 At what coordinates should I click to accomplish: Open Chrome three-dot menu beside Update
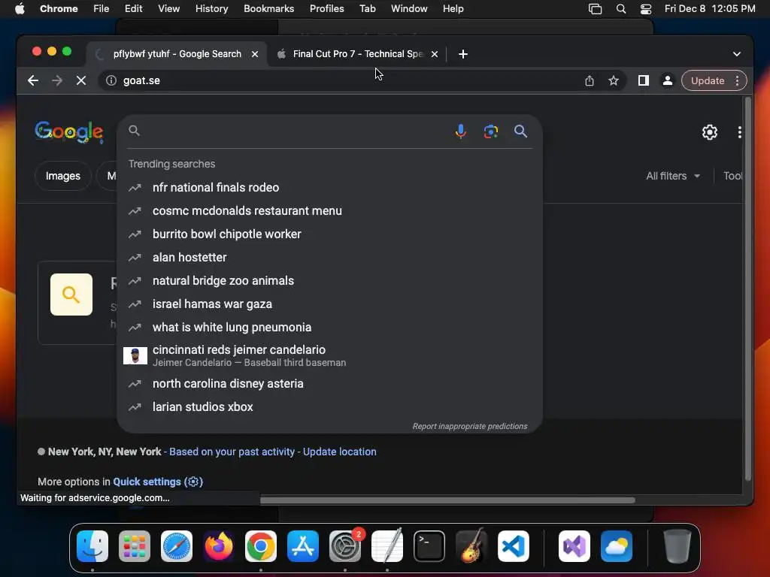point(737,80)
